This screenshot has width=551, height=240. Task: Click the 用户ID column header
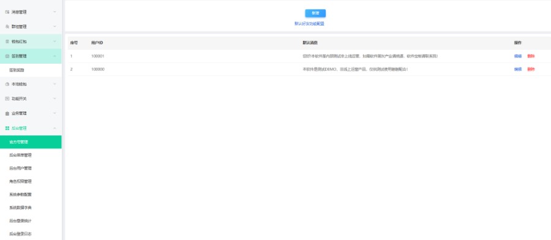[x=97, y=43]
